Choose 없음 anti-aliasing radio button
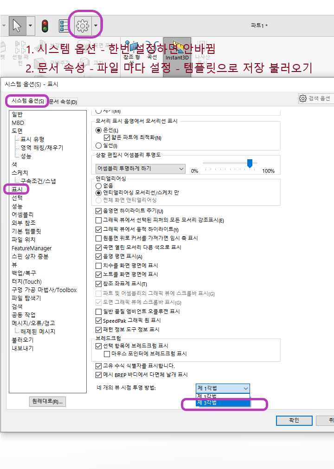This screenshot has height=469, width=334. pyautogui.click(x=99, y=186)
